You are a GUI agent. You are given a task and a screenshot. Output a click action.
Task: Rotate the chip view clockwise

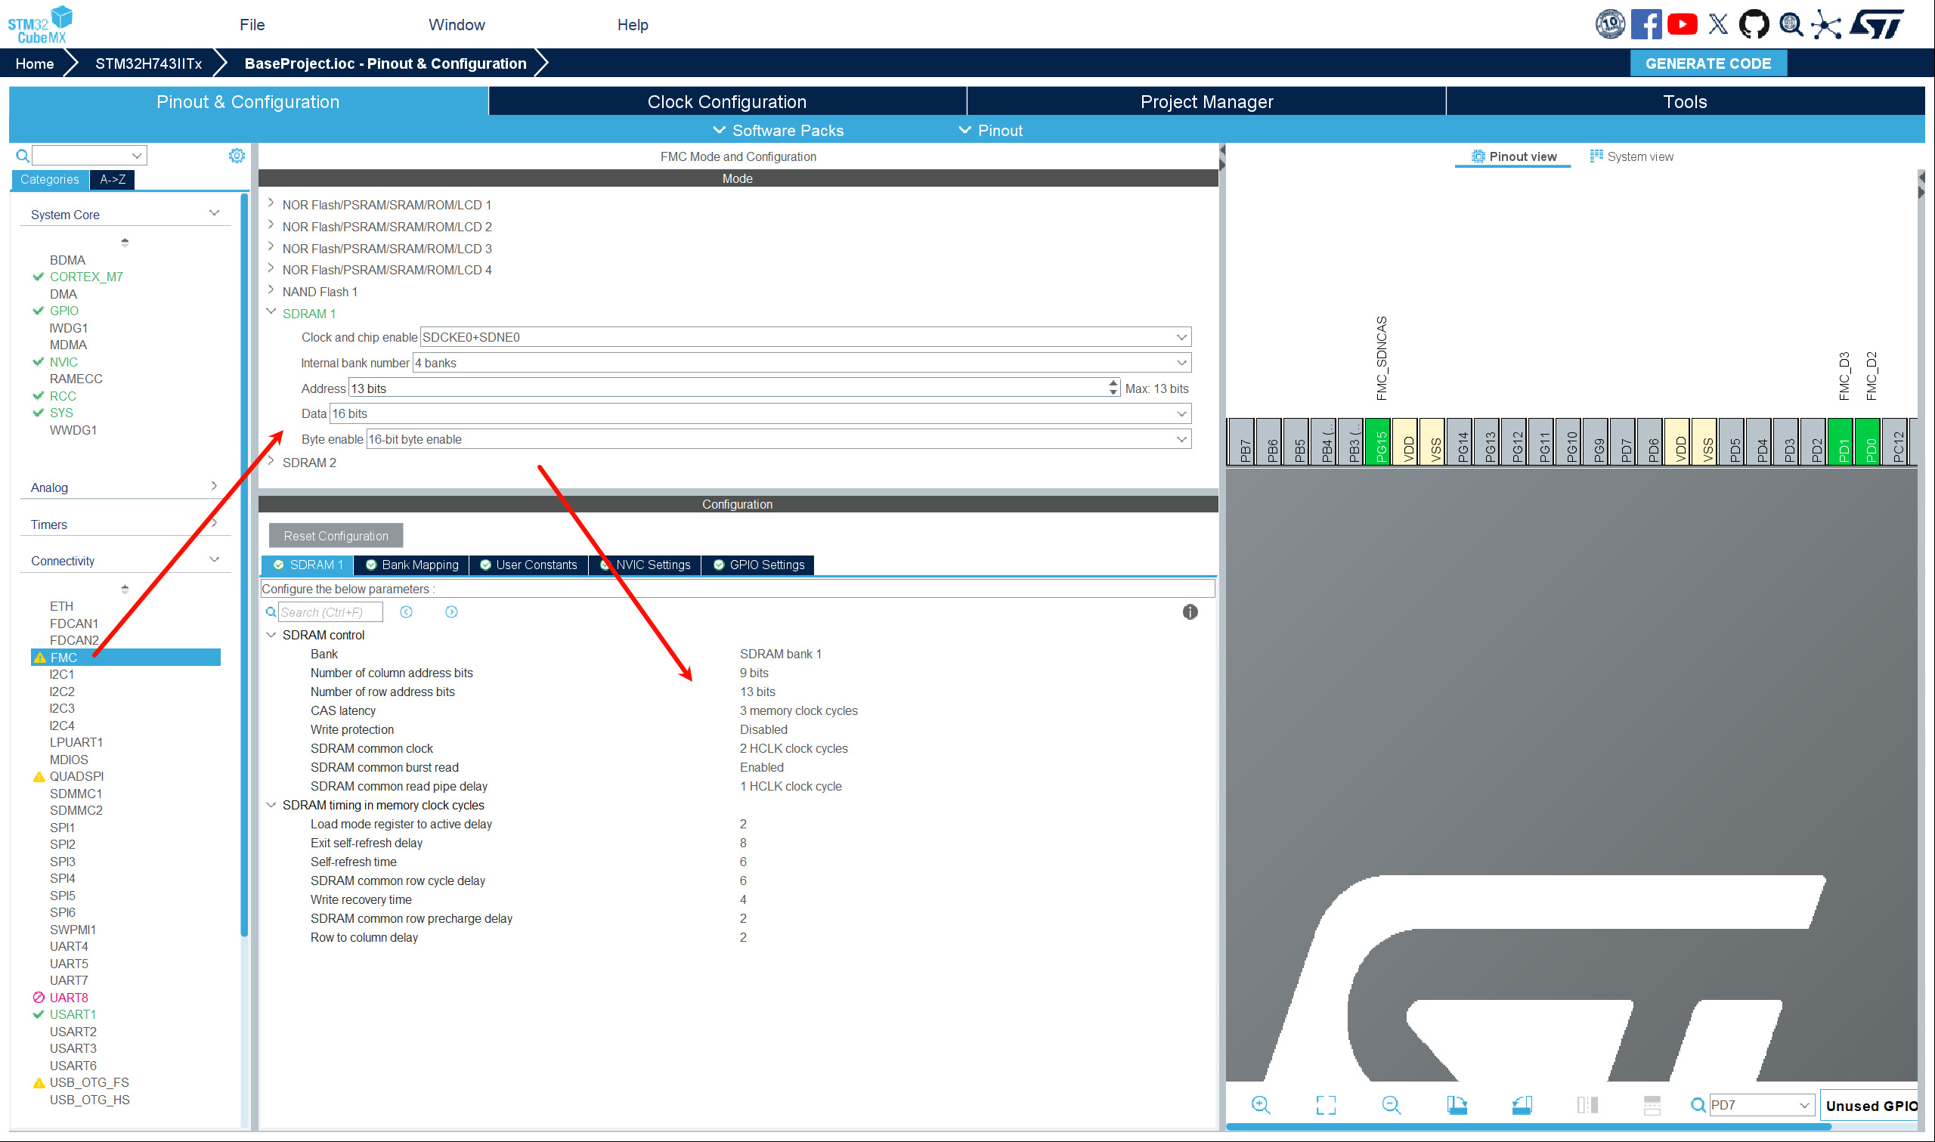(1457, 1105)
